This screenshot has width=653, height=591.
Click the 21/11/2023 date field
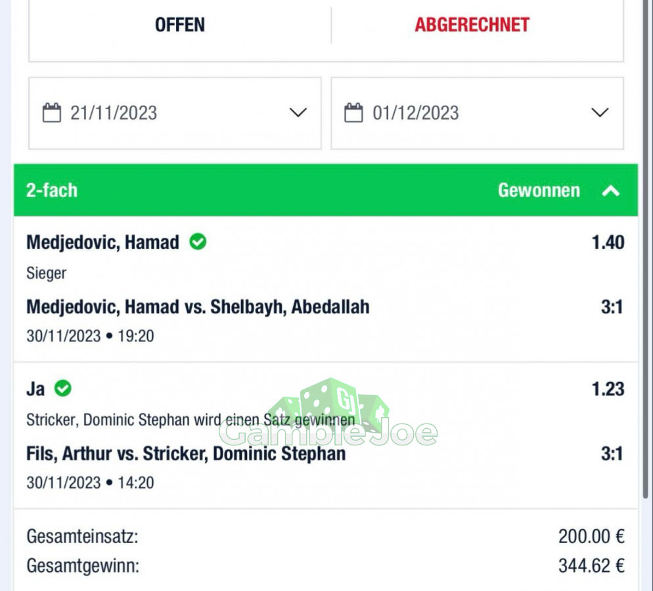point(175,113)
